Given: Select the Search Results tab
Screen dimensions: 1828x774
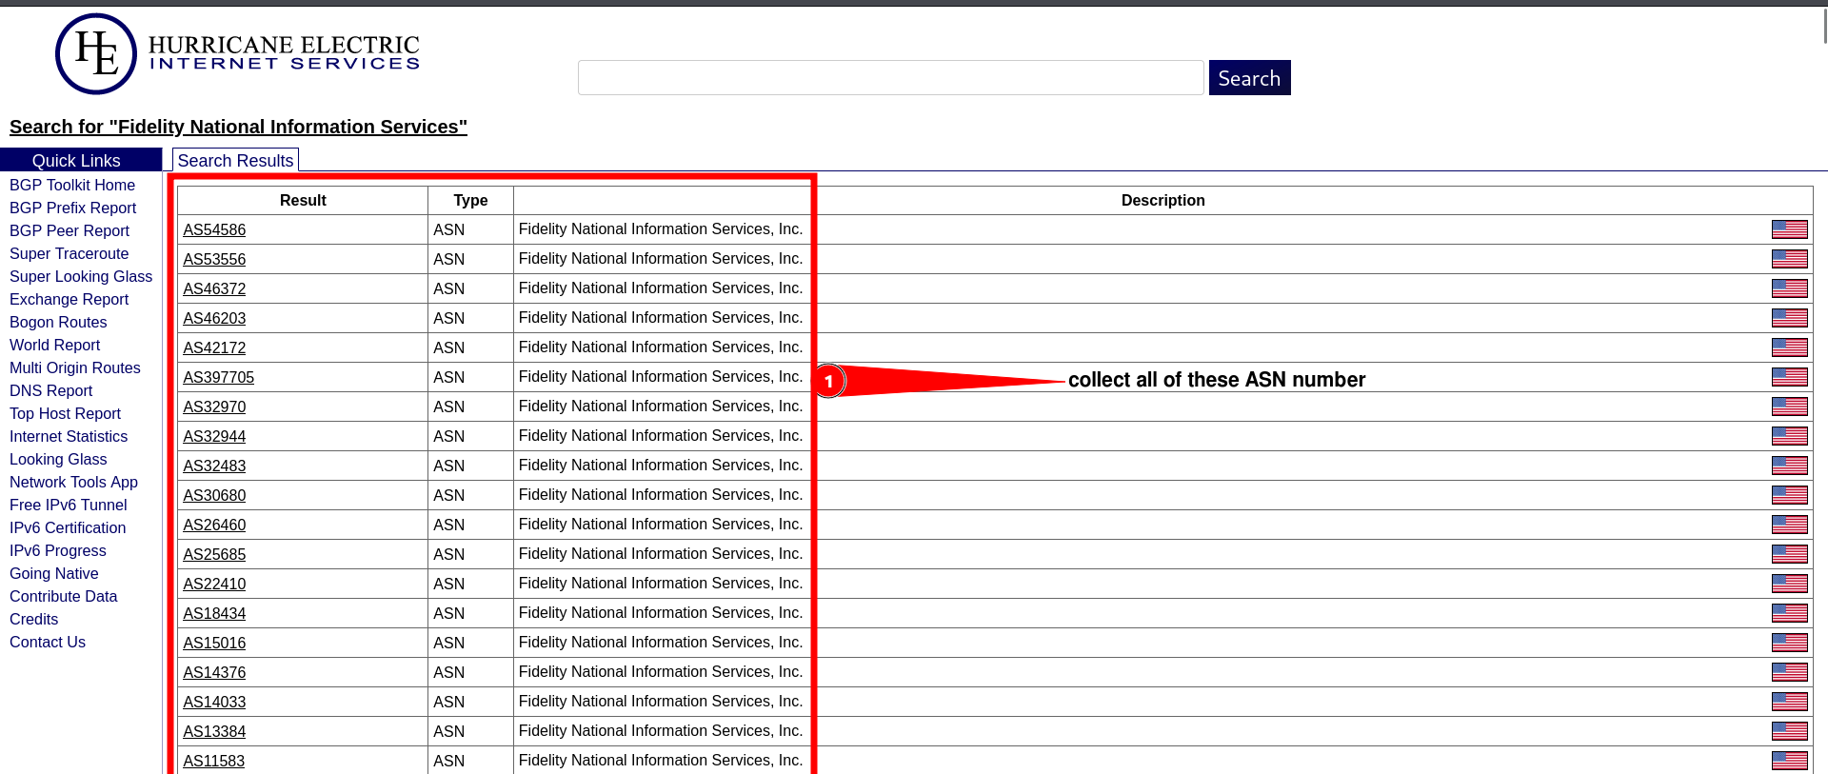Looking at the screenshot, I should 235,161.
